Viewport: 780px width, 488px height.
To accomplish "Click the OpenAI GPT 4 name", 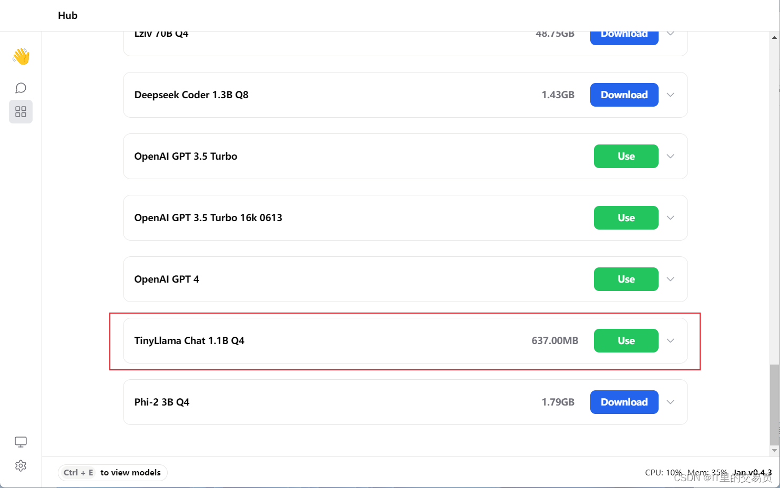I will point(167,279).
